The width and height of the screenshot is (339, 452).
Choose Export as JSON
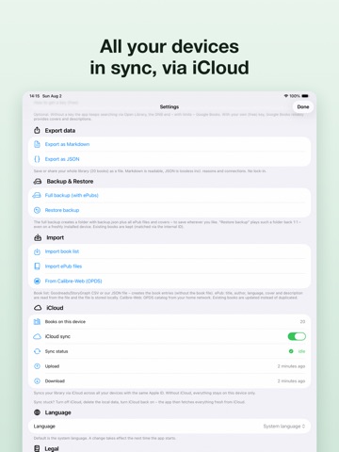tap(62, 159)
